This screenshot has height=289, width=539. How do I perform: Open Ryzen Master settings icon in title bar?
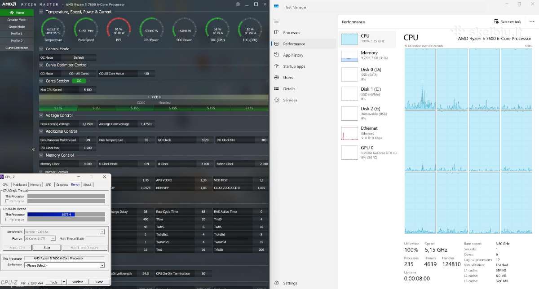tap(238, 4)
